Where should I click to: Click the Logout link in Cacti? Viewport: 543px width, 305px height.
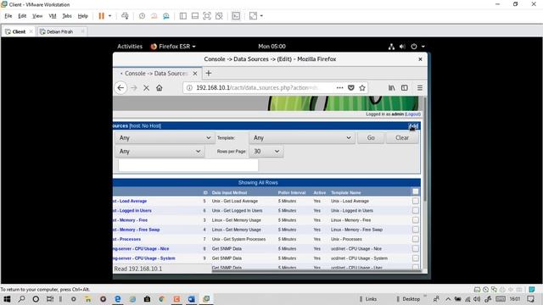click(413, 114)
